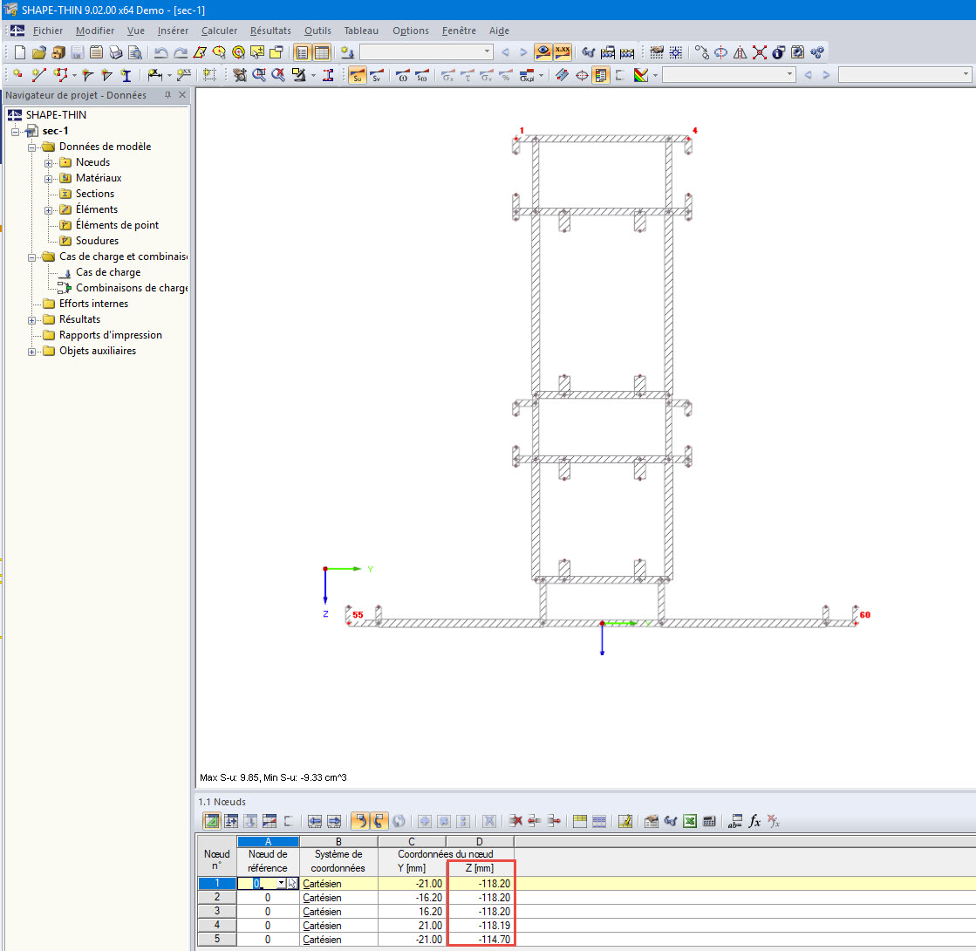This screenshot has height=951, width=976.
Task: Toggle the S-omega warping moment display
Action: pos(422,75)
